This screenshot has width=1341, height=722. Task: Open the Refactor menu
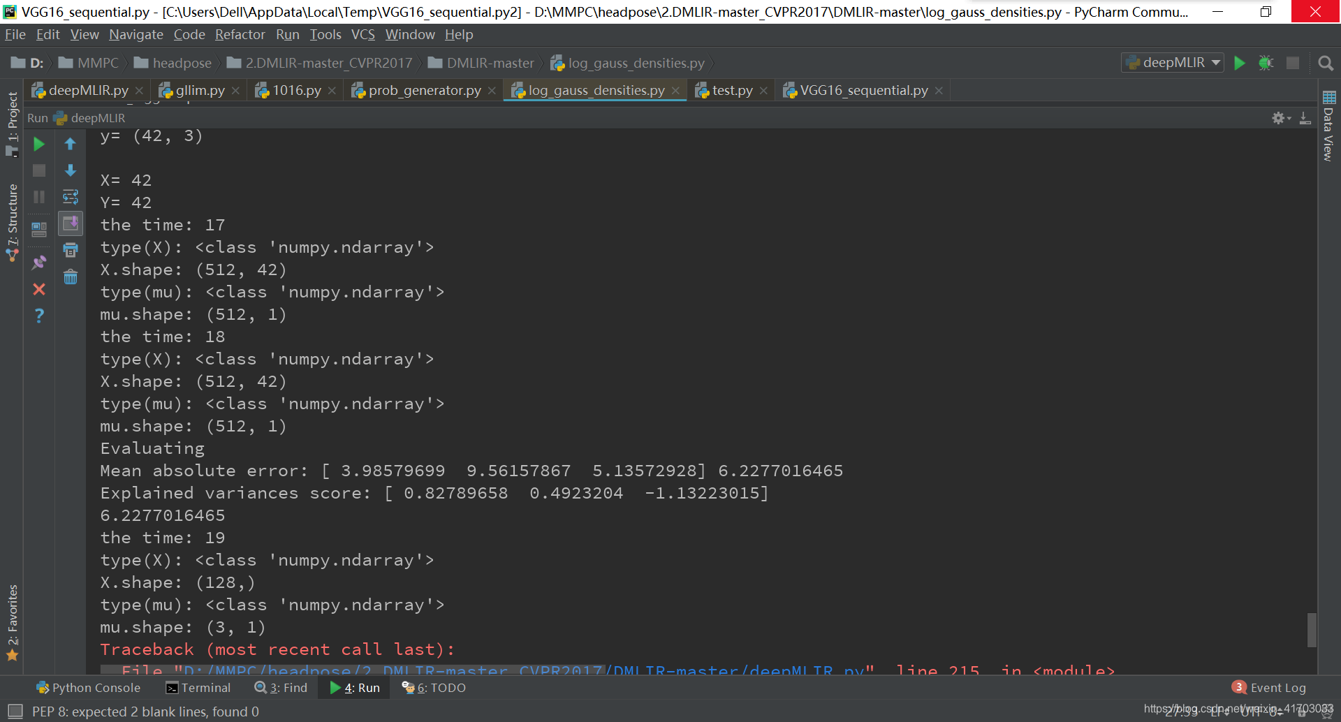click(240, 34)
